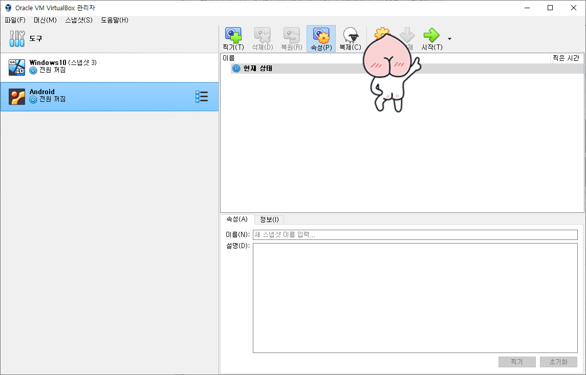
Task: Click the Delete snapshot (삭제) toolbar icon
Action: [263, 35]
